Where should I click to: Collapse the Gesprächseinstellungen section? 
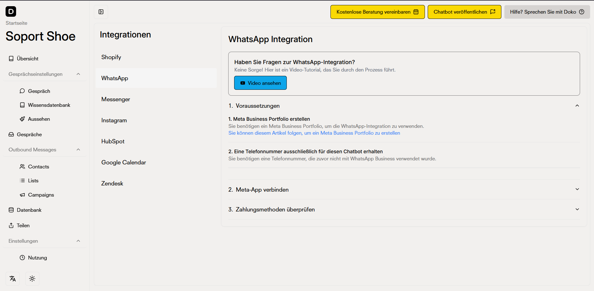click(78, 74)
